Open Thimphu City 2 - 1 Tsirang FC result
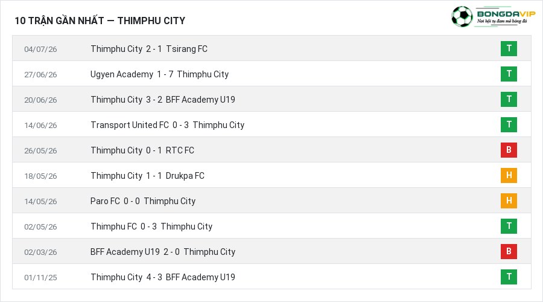The width and height of the screenshot is (543, 302). tap(149, 49)
